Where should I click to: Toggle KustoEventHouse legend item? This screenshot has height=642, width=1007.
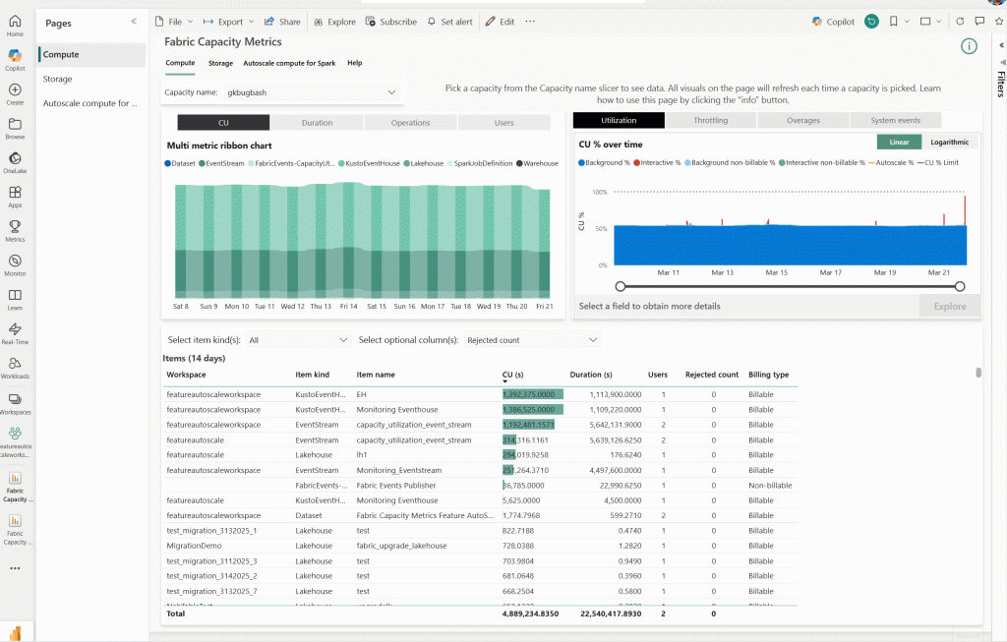tap(369, 164)
